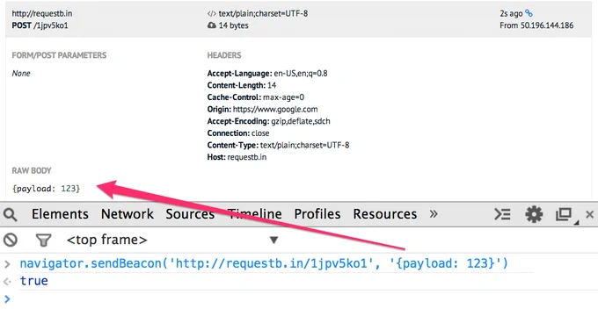Click the Host: requestb.in header
The height and width of the screenshot is (316, 598).
tap(237, 157)
